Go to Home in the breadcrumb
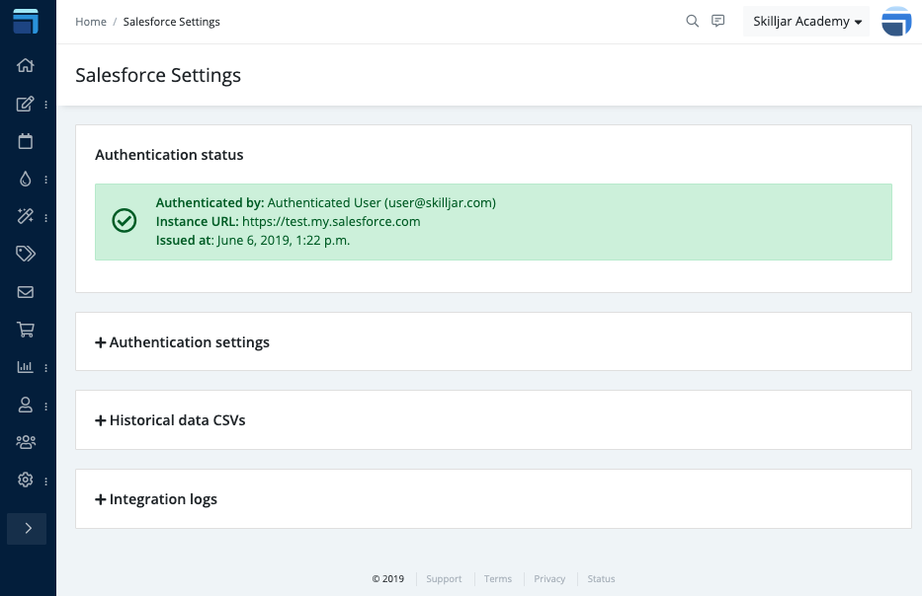The width and height of the screenshot is (922, 596). pyautogui.click(x=91, y=22)
